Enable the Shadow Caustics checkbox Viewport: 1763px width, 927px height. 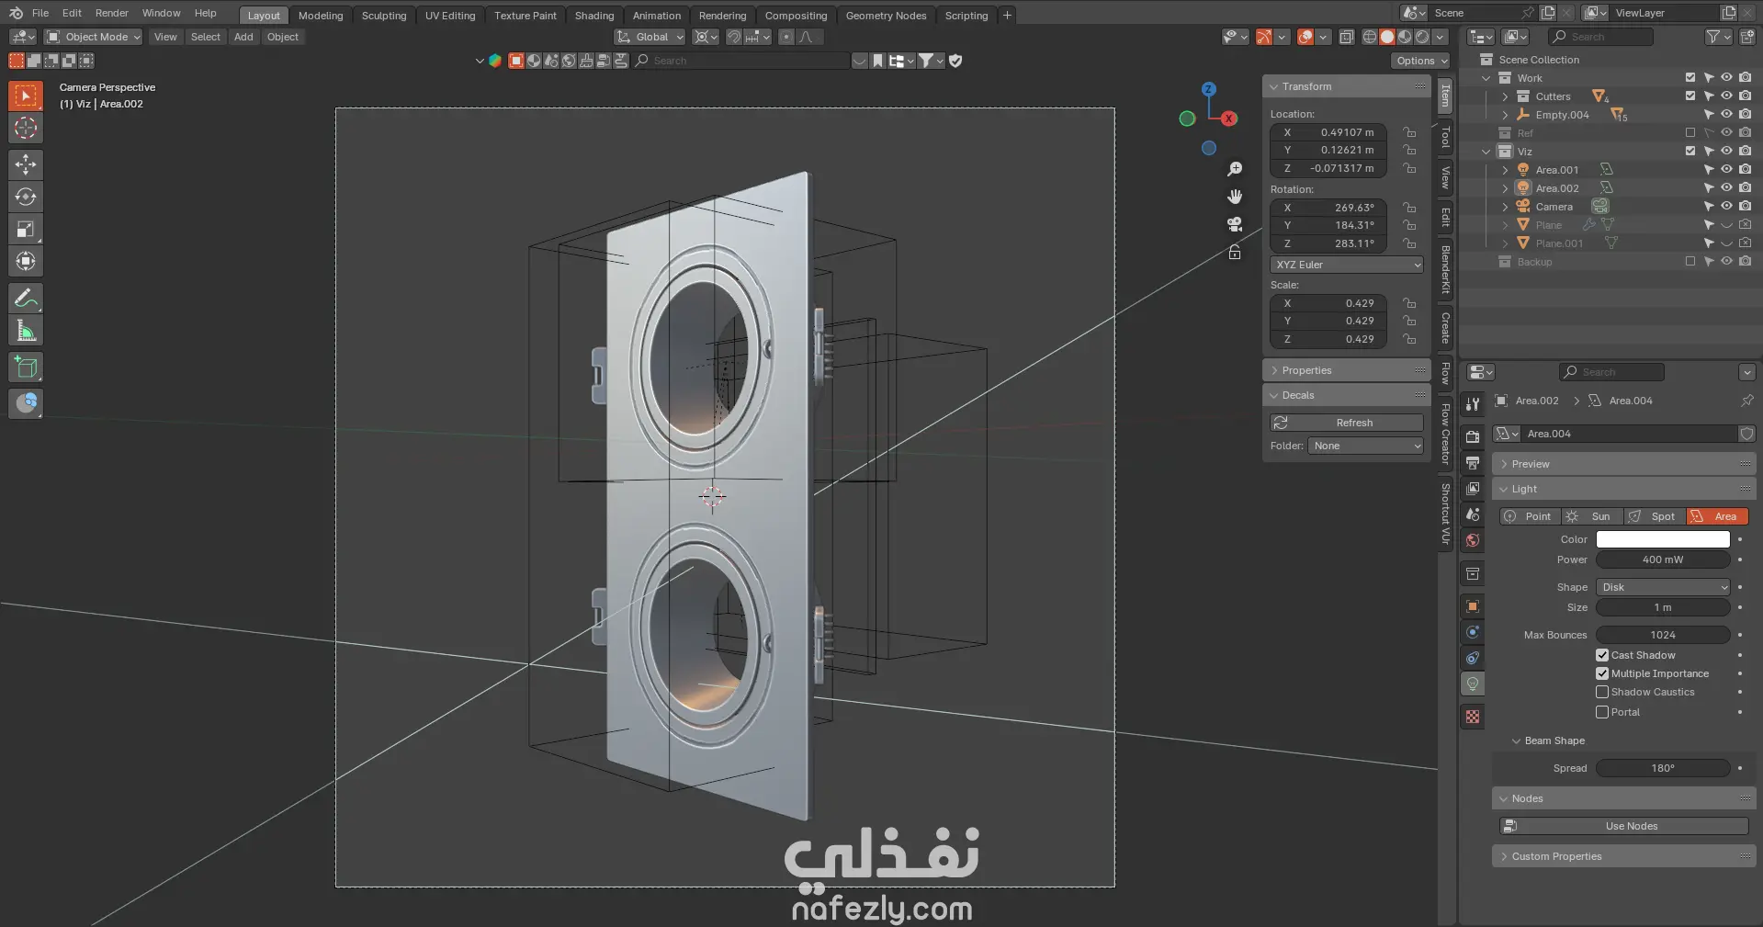click(1602, 692)
